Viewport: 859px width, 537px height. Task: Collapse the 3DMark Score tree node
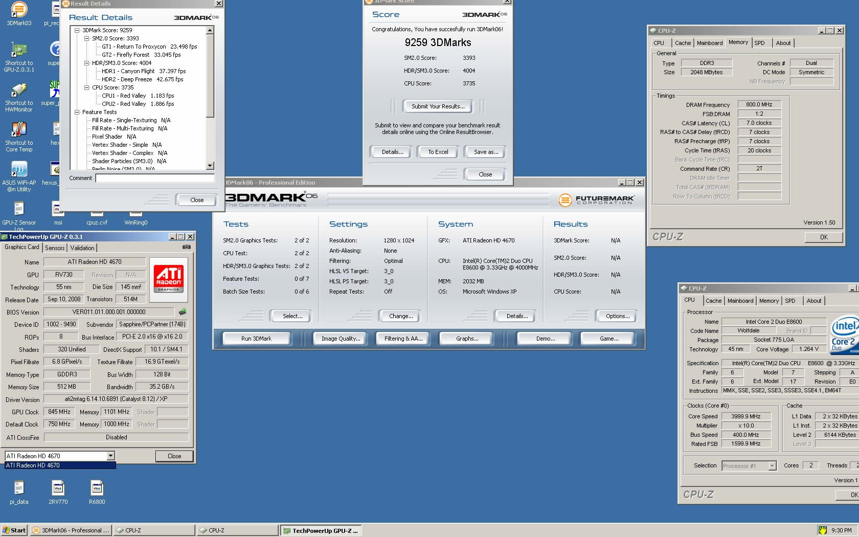click(x=77, y=30)
